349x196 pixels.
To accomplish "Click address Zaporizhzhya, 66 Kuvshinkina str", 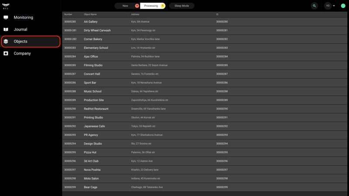I will (150, 100).
